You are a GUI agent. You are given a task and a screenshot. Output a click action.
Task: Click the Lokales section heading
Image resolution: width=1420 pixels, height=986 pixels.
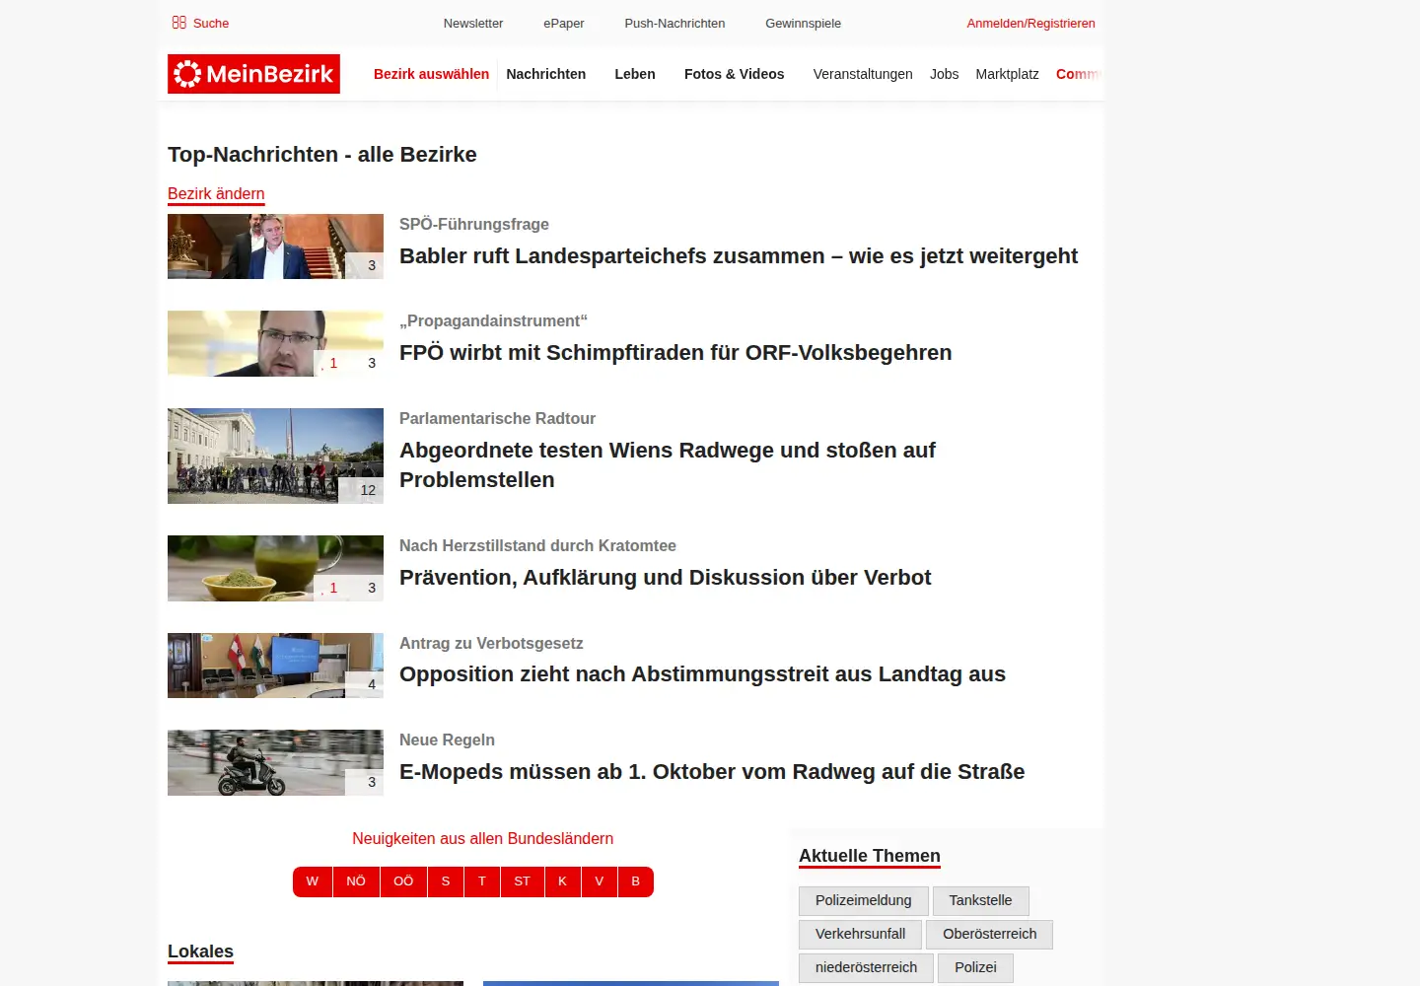tap(200, 951)
